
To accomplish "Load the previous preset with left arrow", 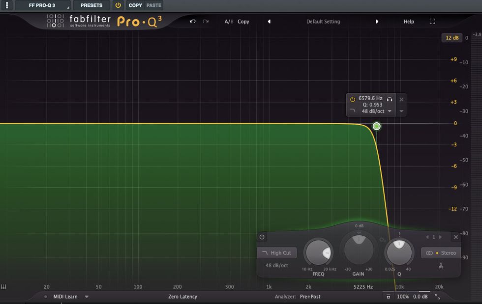I will coord(270,22).
